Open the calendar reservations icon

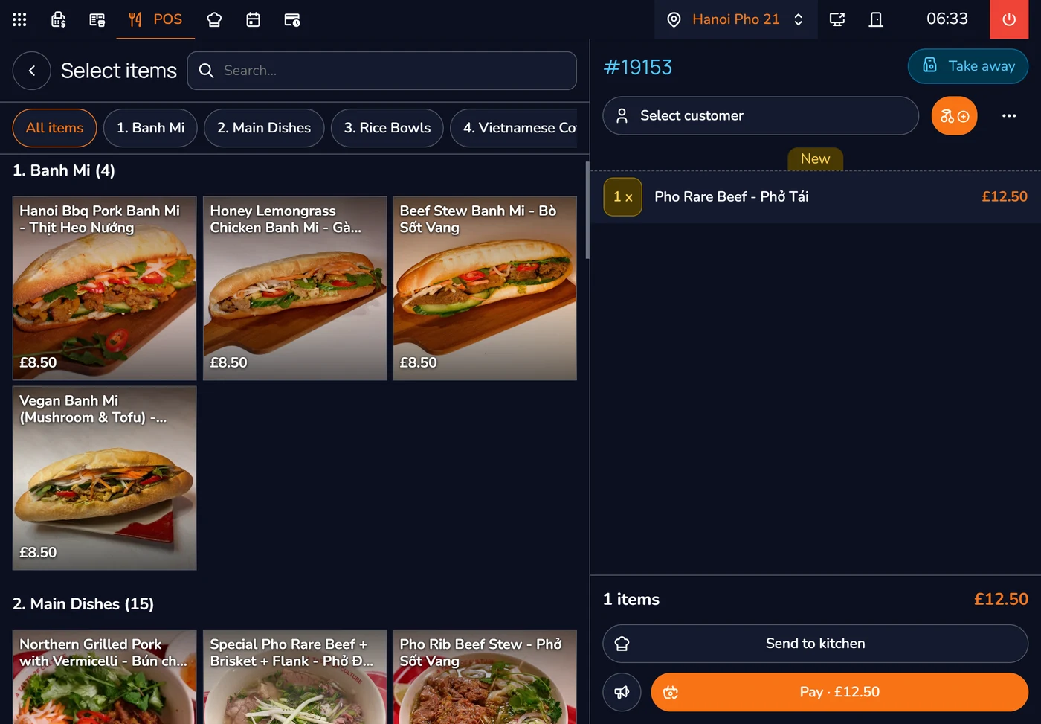point(253,19)
